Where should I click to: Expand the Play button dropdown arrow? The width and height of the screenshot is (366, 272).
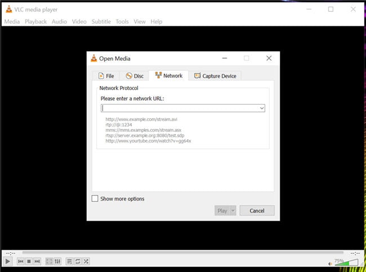233,211
